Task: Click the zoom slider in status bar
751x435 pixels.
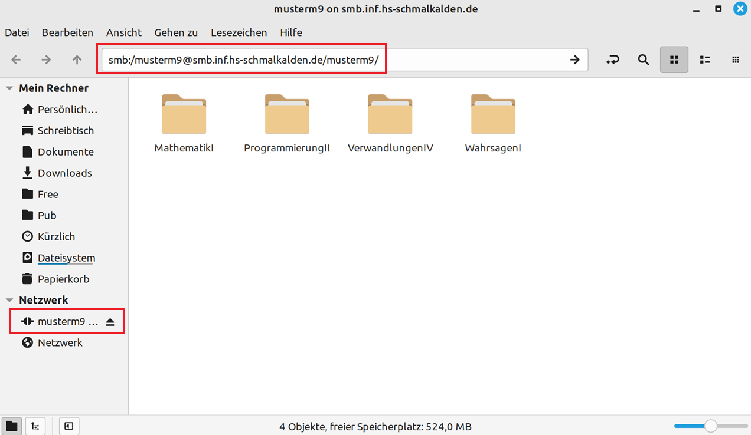Action: coord(711,426)
